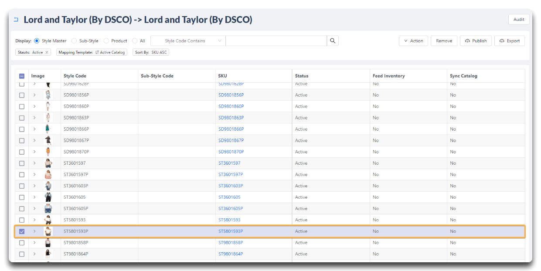Toggle the select-all header checkbox

point(22,76)
